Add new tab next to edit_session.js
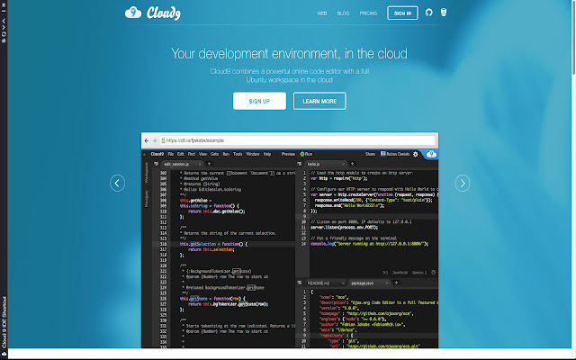Image resolution: width=576 pixels, height=360 pixels. (x=209, y=164)
